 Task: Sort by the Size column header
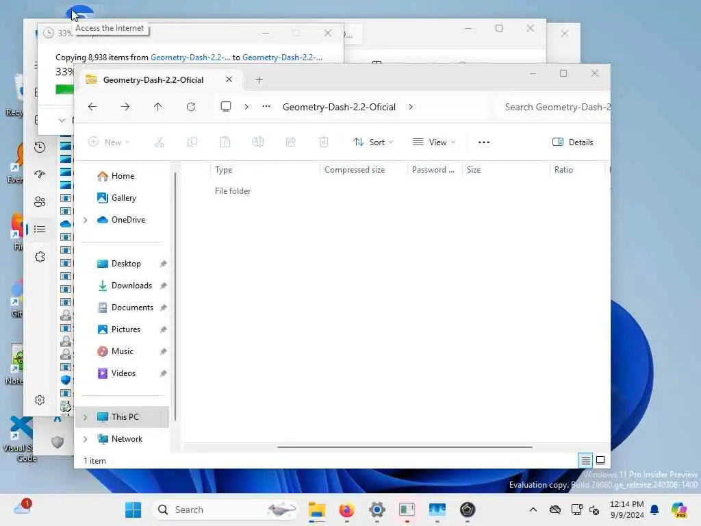point(506,170)
